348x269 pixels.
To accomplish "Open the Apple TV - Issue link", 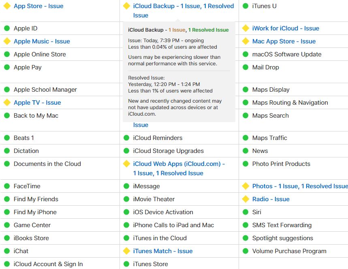I will [37, 103].
